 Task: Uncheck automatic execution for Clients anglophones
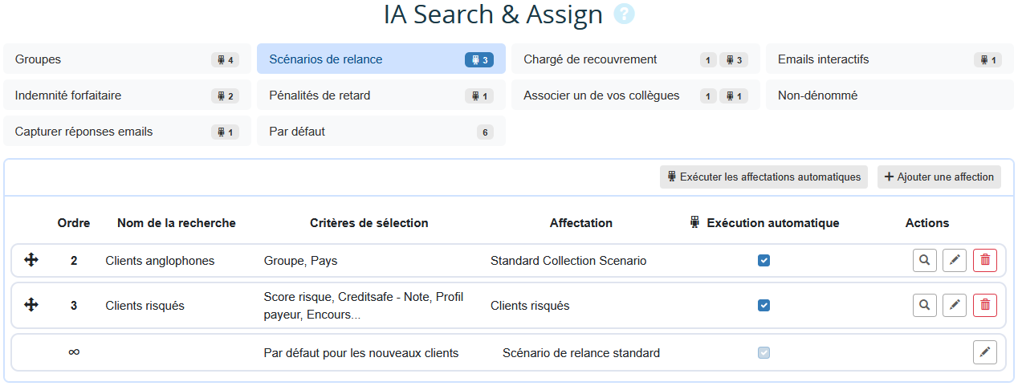click(764, 260)
